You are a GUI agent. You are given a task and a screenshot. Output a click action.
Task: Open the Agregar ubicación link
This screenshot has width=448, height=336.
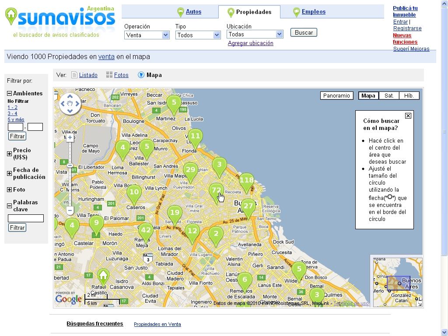251,43
